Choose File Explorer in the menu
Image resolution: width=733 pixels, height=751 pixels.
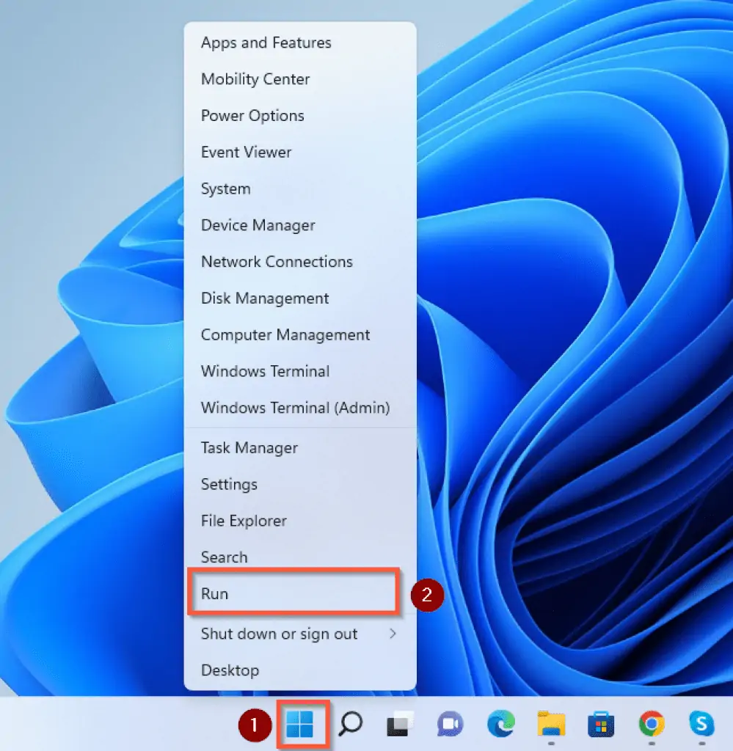(300, 521)
